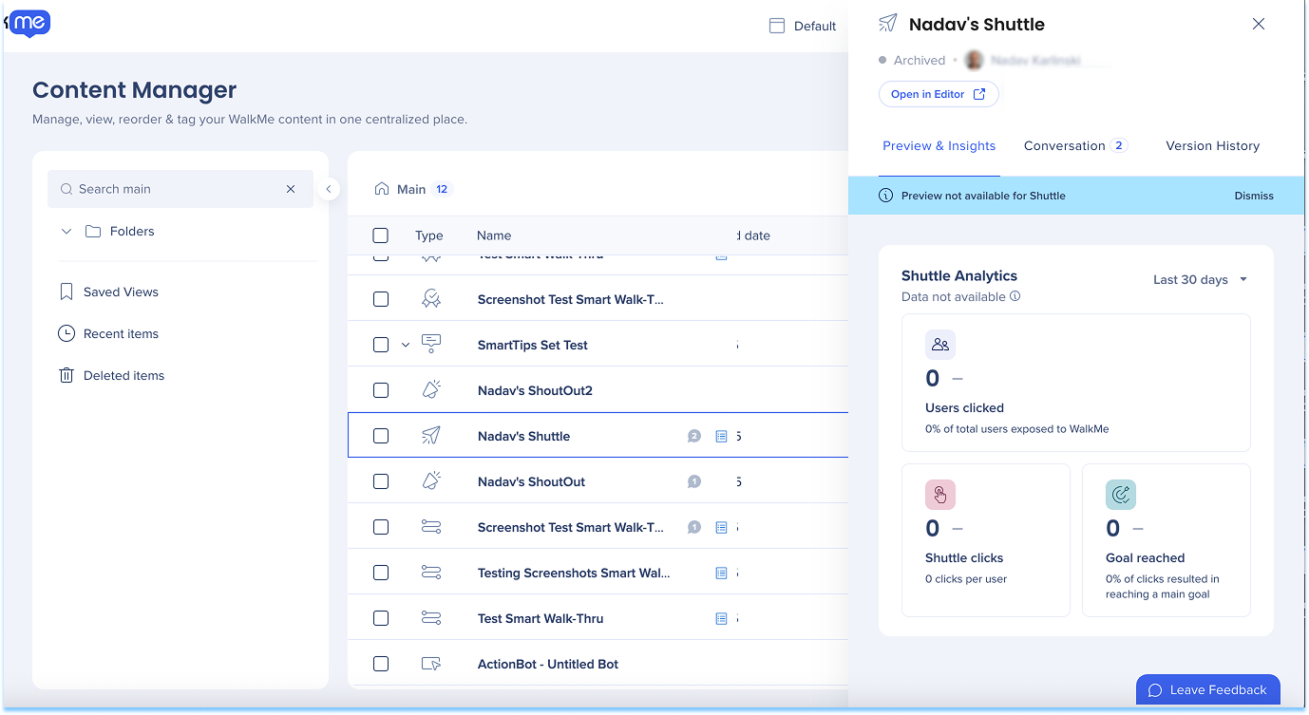This screenshot has height=715, width=1309.
Task: Expand the Folders tree in sidebar
Action: coord(66,232)
